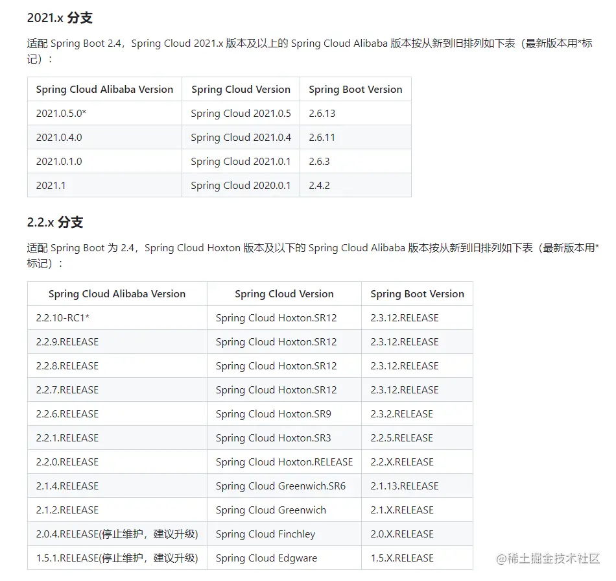Select the "1.5.X.RELEASE" cell
Image resolution: width=616 pixels, height=581 pixels.
click(x=417, y=558)
